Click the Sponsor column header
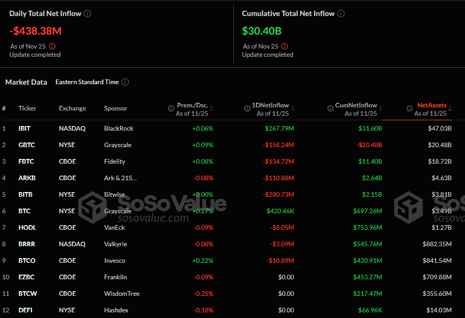Screen dimensions: 465x318 [x=115, y=108]
